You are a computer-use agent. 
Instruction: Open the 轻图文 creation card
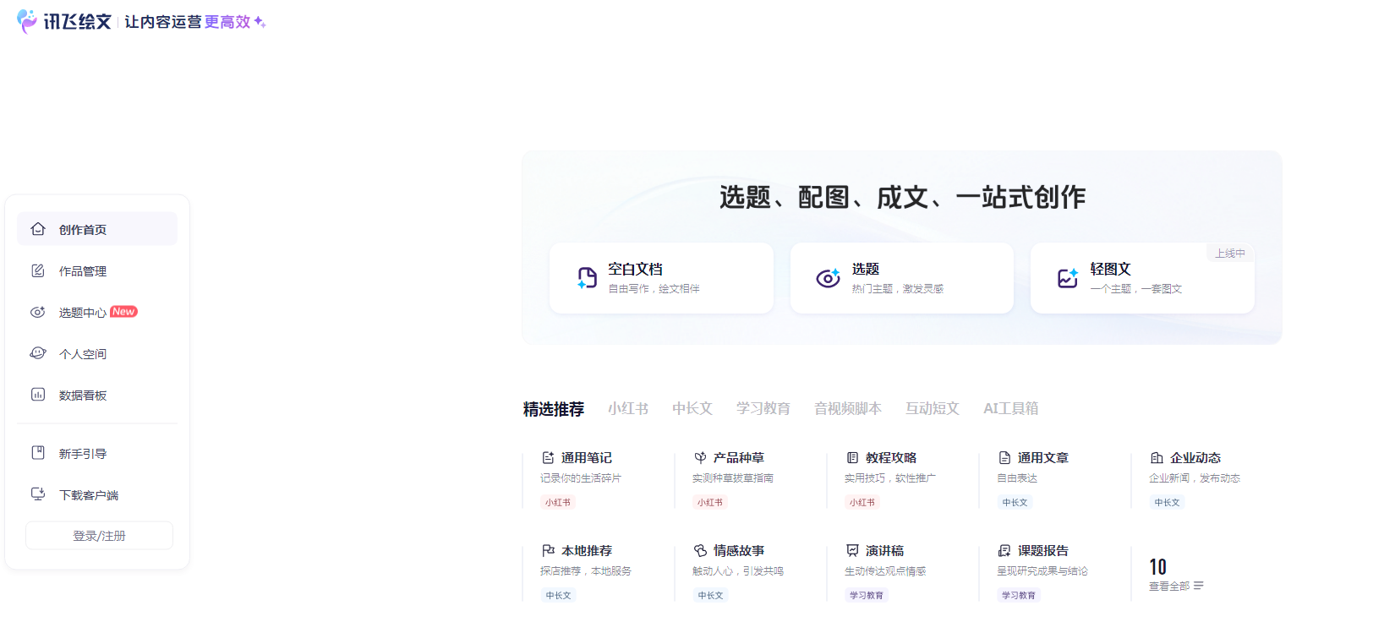point(1141,278)
